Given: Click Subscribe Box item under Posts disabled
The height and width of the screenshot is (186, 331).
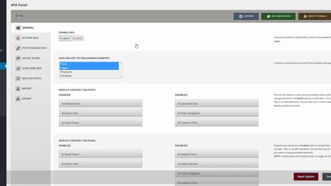Looking at the screenshot, I should tap(217, 103).
